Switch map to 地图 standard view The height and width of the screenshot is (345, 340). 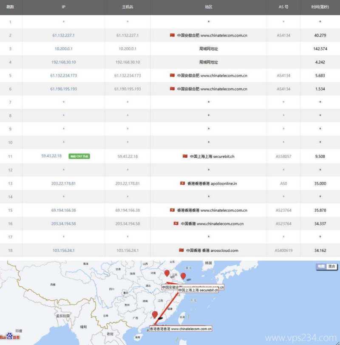pyautogui.click(x=320, y=266)
